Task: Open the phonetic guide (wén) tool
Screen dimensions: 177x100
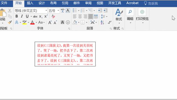Action: pos(63,11)
